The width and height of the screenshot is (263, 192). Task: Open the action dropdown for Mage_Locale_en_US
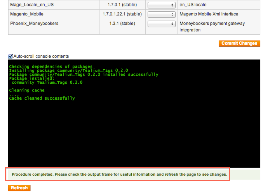[x=161, y=5]
